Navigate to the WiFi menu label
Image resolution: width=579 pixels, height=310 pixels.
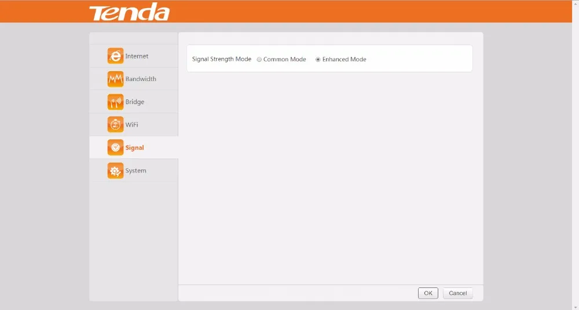[x=131, y=125]
